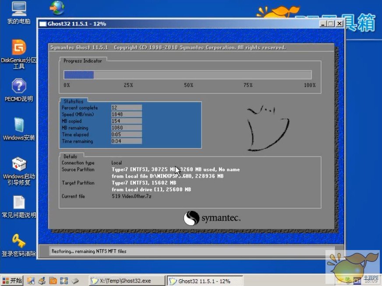
Task: Click the Time elapsed value 0:05
Action: pos(127,135)
